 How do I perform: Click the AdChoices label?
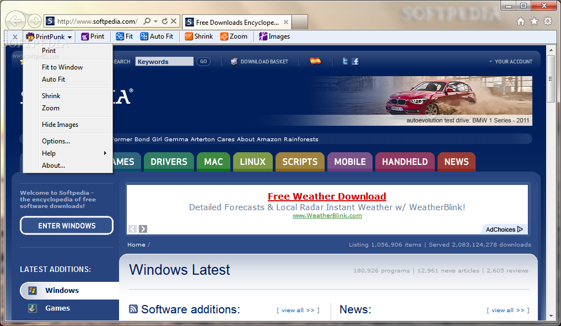(504, 229)
